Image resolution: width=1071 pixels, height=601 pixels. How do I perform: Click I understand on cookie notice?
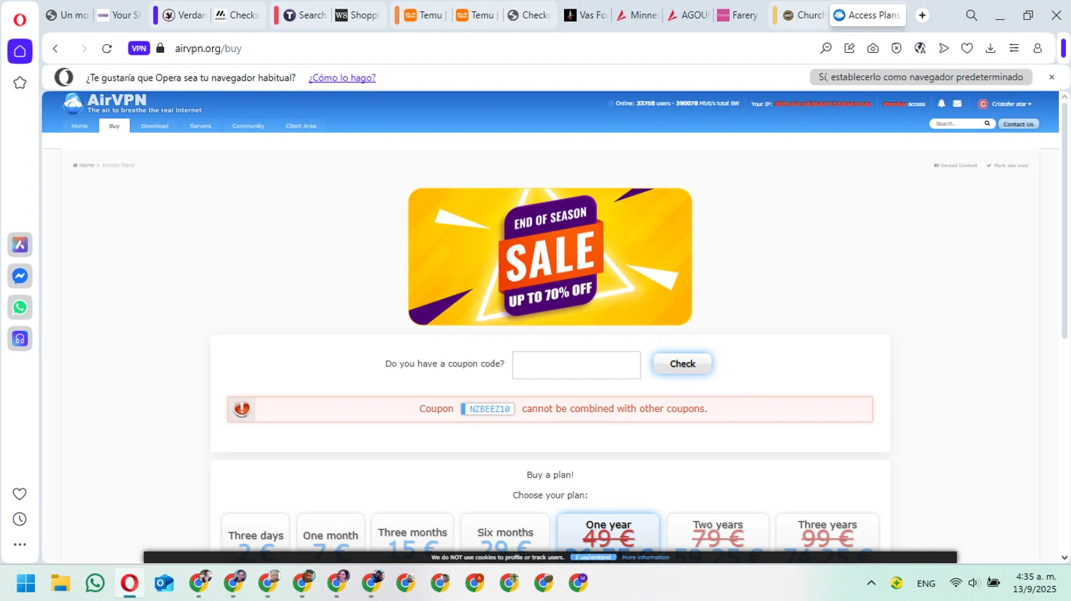point(593,558)
